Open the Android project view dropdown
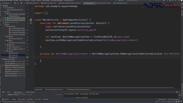Screen dimensions: 183x103 coord(6,3)
